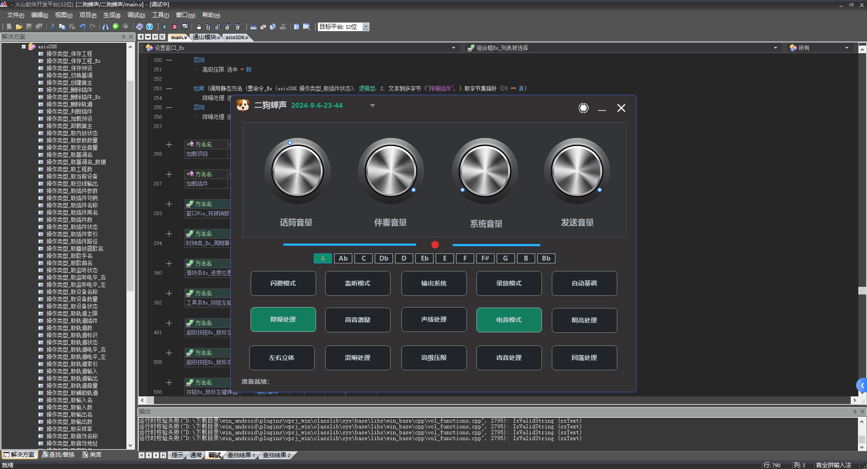Open the 调试 menu

click(136, 15)
